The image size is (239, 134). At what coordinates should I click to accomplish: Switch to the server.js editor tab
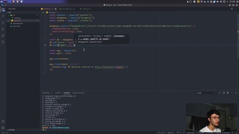(x=49, y=9)
